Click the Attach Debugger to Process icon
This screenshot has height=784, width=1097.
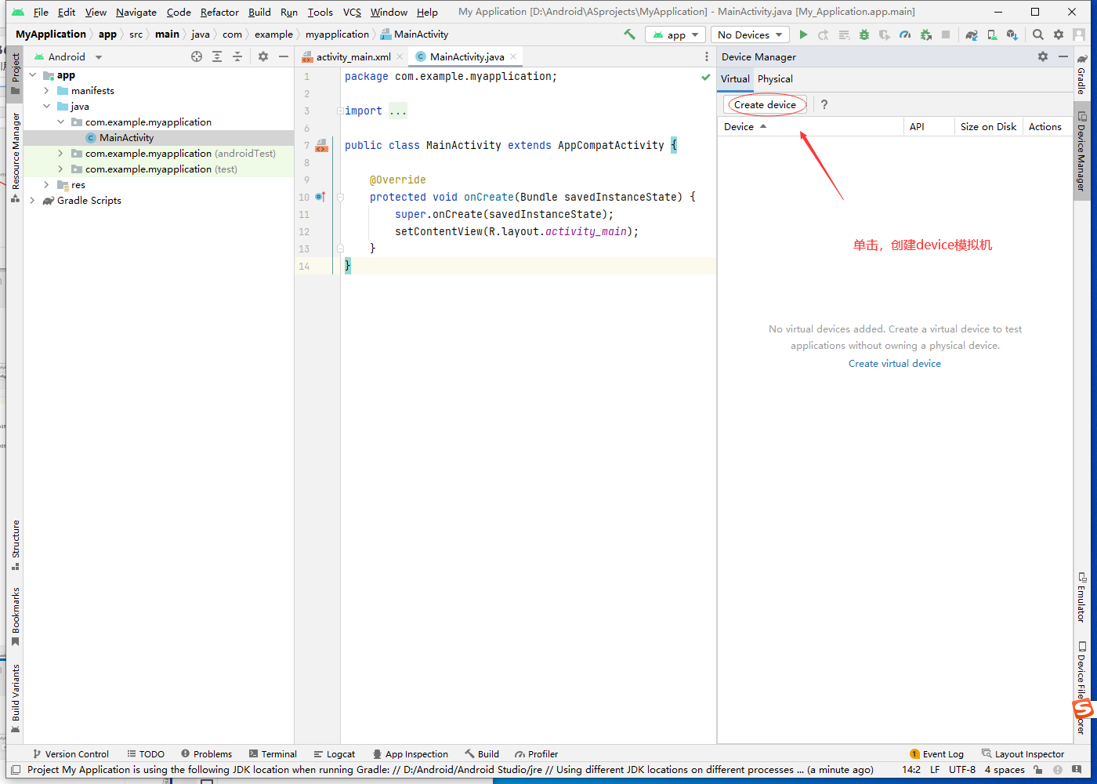[x=925, y=34]
